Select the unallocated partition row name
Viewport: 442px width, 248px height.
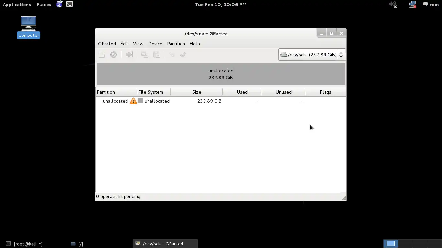pyautogui.click(x=115, y=101)
